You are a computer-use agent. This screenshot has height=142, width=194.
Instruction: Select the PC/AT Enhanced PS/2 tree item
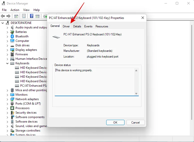[31, 86]
